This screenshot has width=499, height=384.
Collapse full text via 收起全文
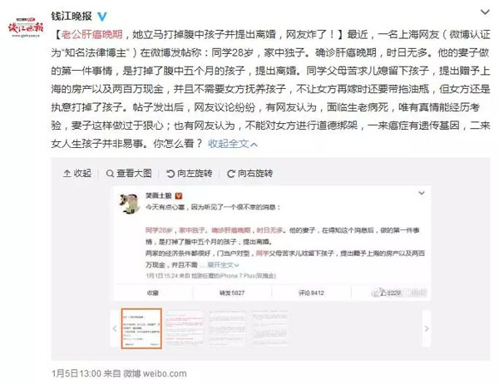233,144
